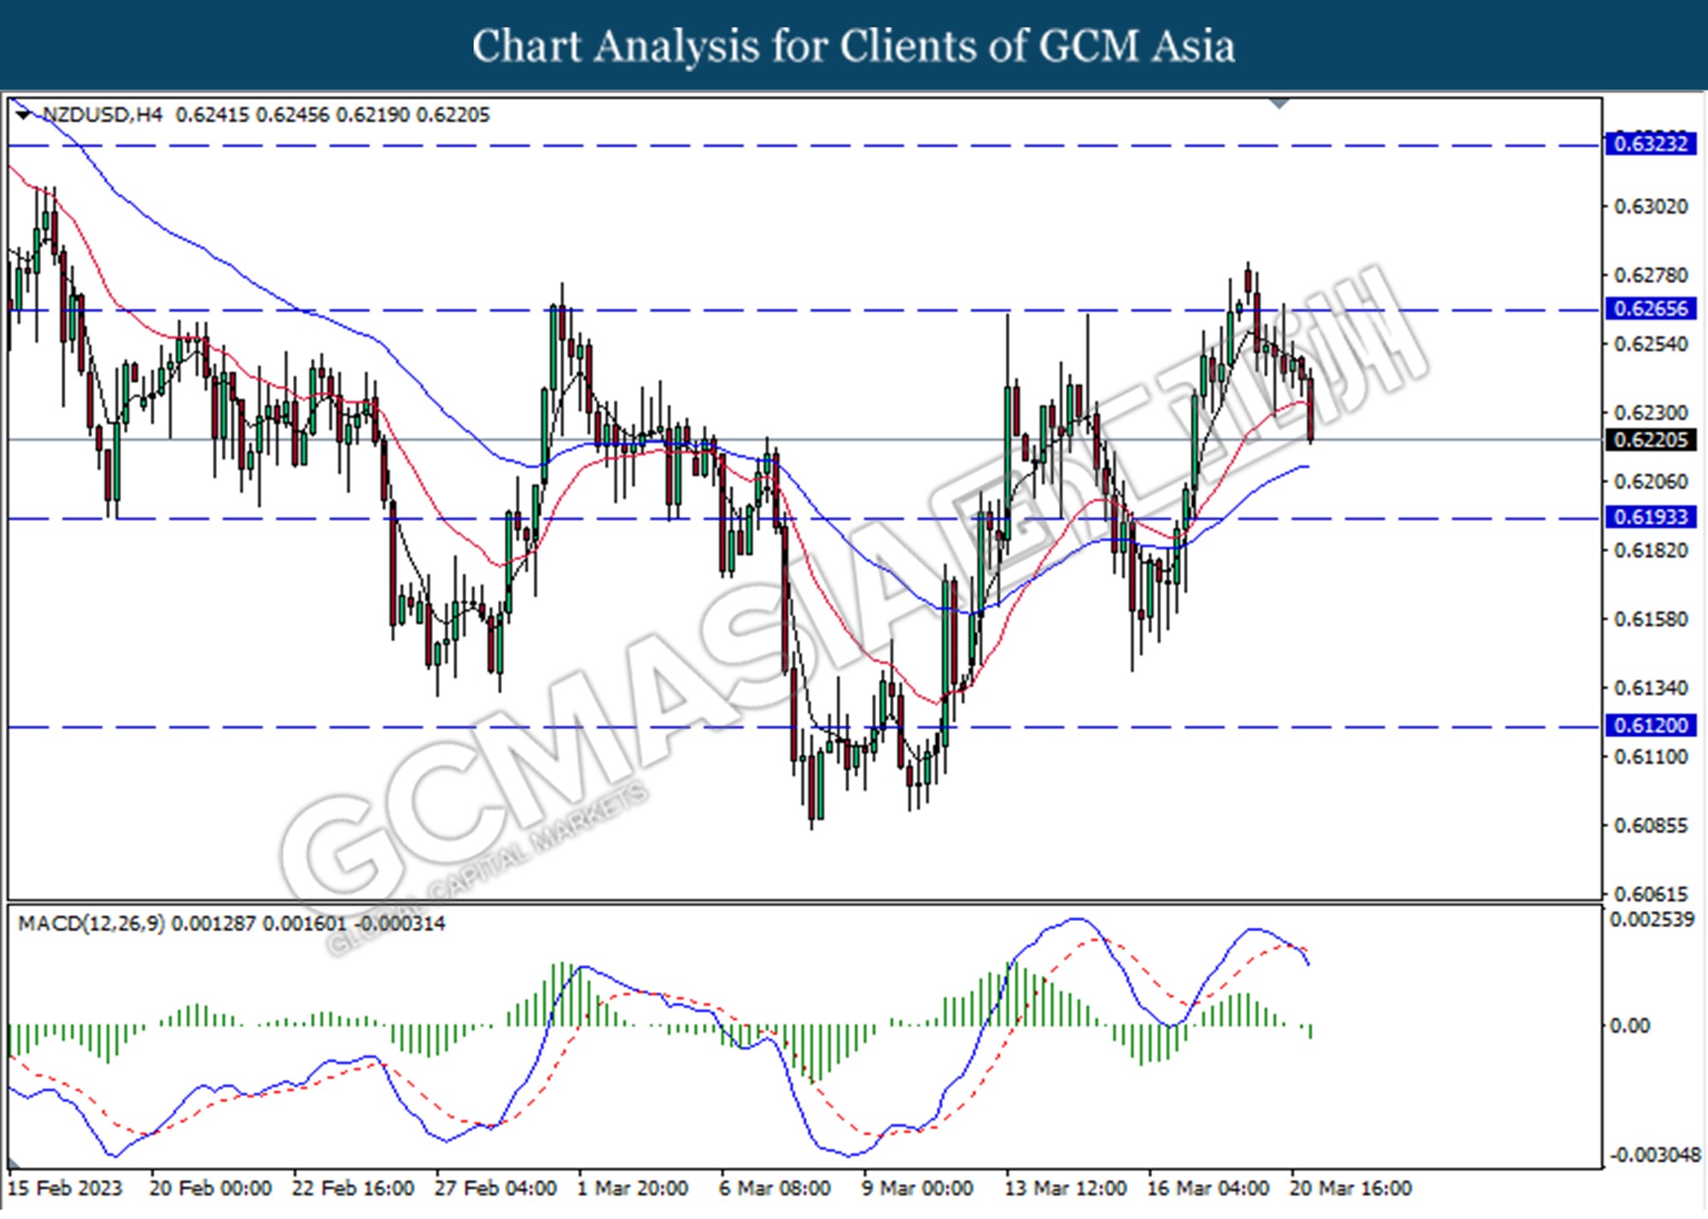Click the 0.61580 price scale value
Image resolution: width=1708 pixels, height=1219 pixels.
1651,619
